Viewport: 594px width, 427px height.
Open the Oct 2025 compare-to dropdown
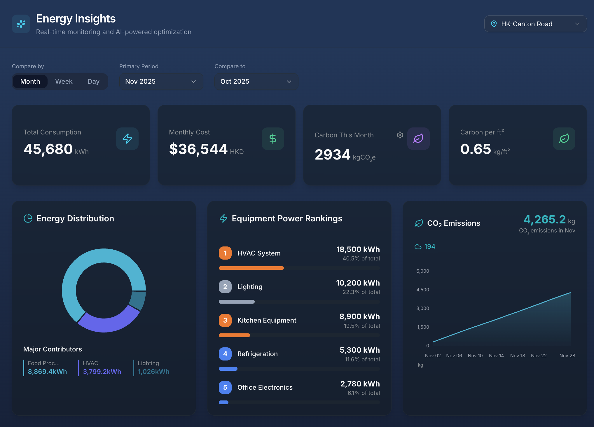click(256, 81)
